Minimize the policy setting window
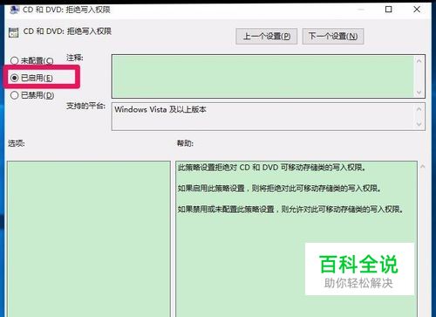436x317 pixels. [x=361, y=10]
